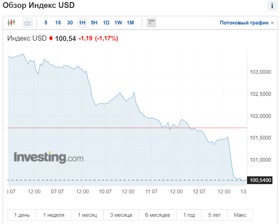
Task: Open the Потоковый график link
Action: pos(247,23)
